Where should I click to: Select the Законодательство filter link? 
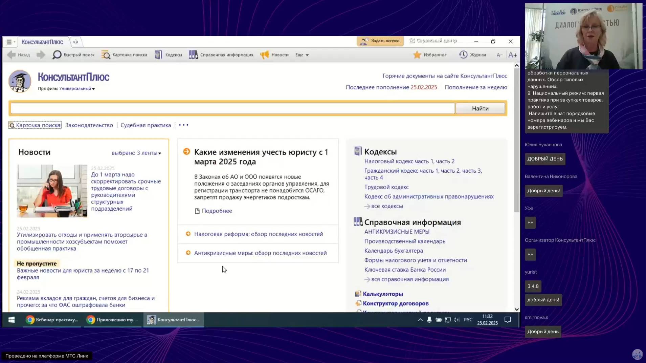(x=89, y=125)
